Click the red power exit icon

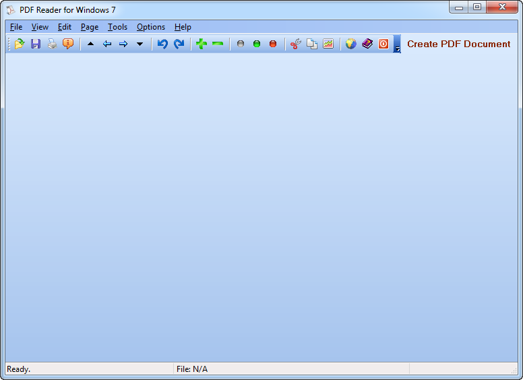click(x=383, y=44)
